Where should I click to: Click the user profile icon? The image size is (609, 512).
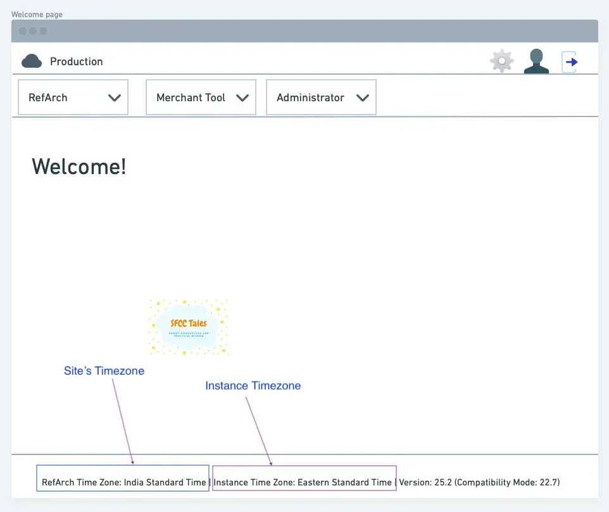click(x=536, y=61)
